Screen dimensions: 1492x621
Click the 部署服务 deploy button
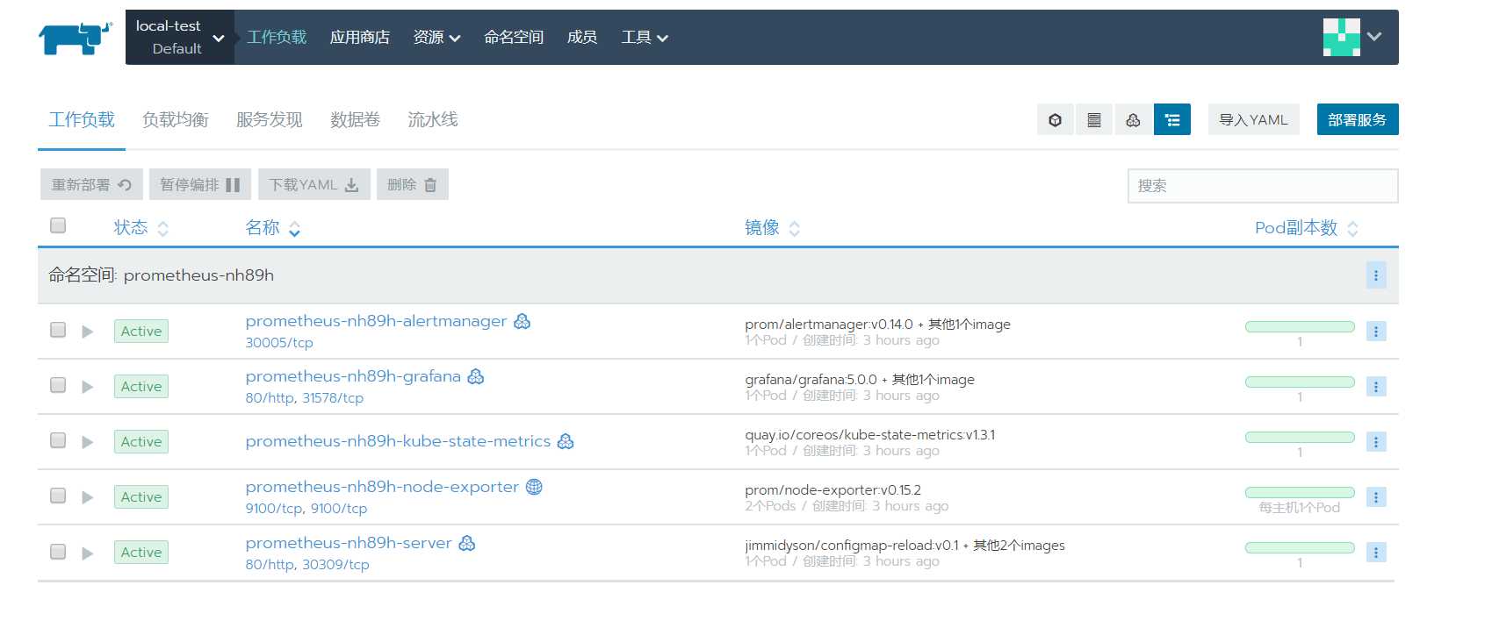[1358, 120]
